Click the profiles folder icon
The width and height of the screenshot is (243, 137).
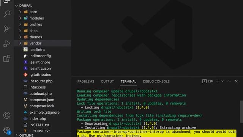(x=25, y=24)
